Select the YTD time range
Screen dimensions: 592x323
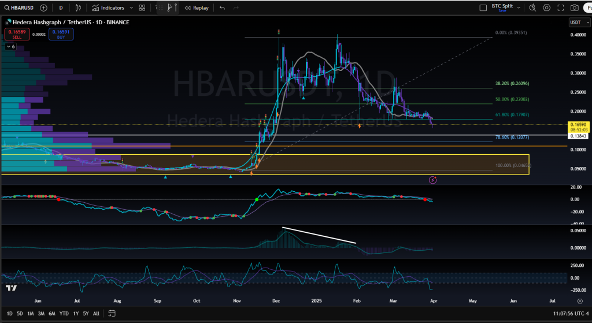click(x=64, y=314)
